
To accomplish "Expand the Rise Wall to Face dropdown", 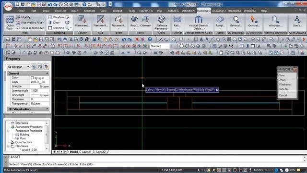I will 43,23.
